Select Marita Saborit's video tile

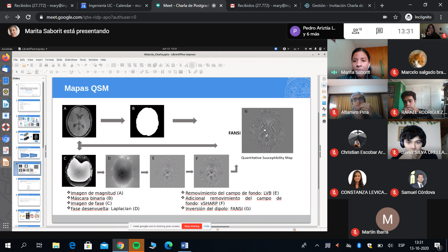[x=357, y=59]
